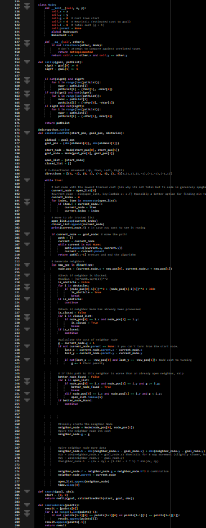206x528 pixels.
Task: Click the 'open_list.append(neighbor_node)' line
Action: click(x=83, y=481)
